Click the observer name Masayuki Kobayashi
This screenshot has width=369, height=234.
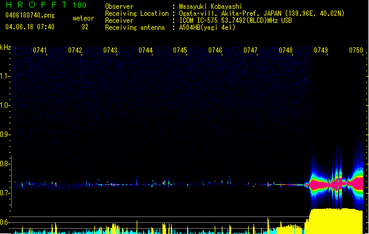point(211,6)
